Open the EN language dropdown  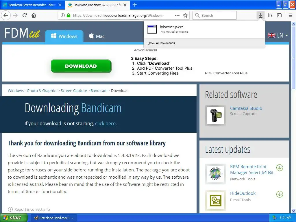(x=283, y=35)
